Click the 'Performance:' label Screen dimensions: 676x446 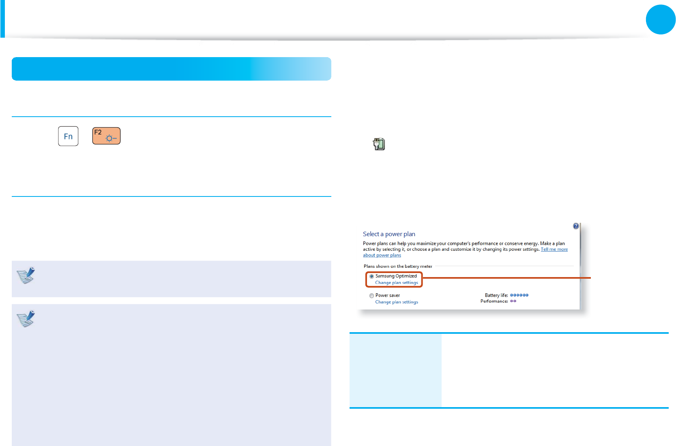pyautogui.click(x=494, y=301)
